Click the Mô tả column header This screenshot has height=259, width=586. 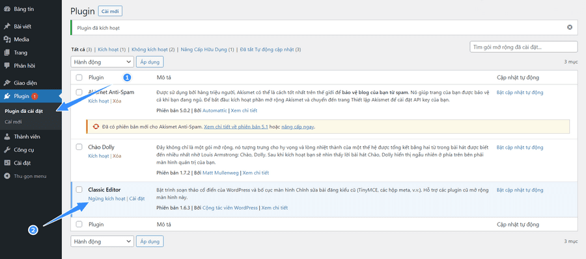164,77
